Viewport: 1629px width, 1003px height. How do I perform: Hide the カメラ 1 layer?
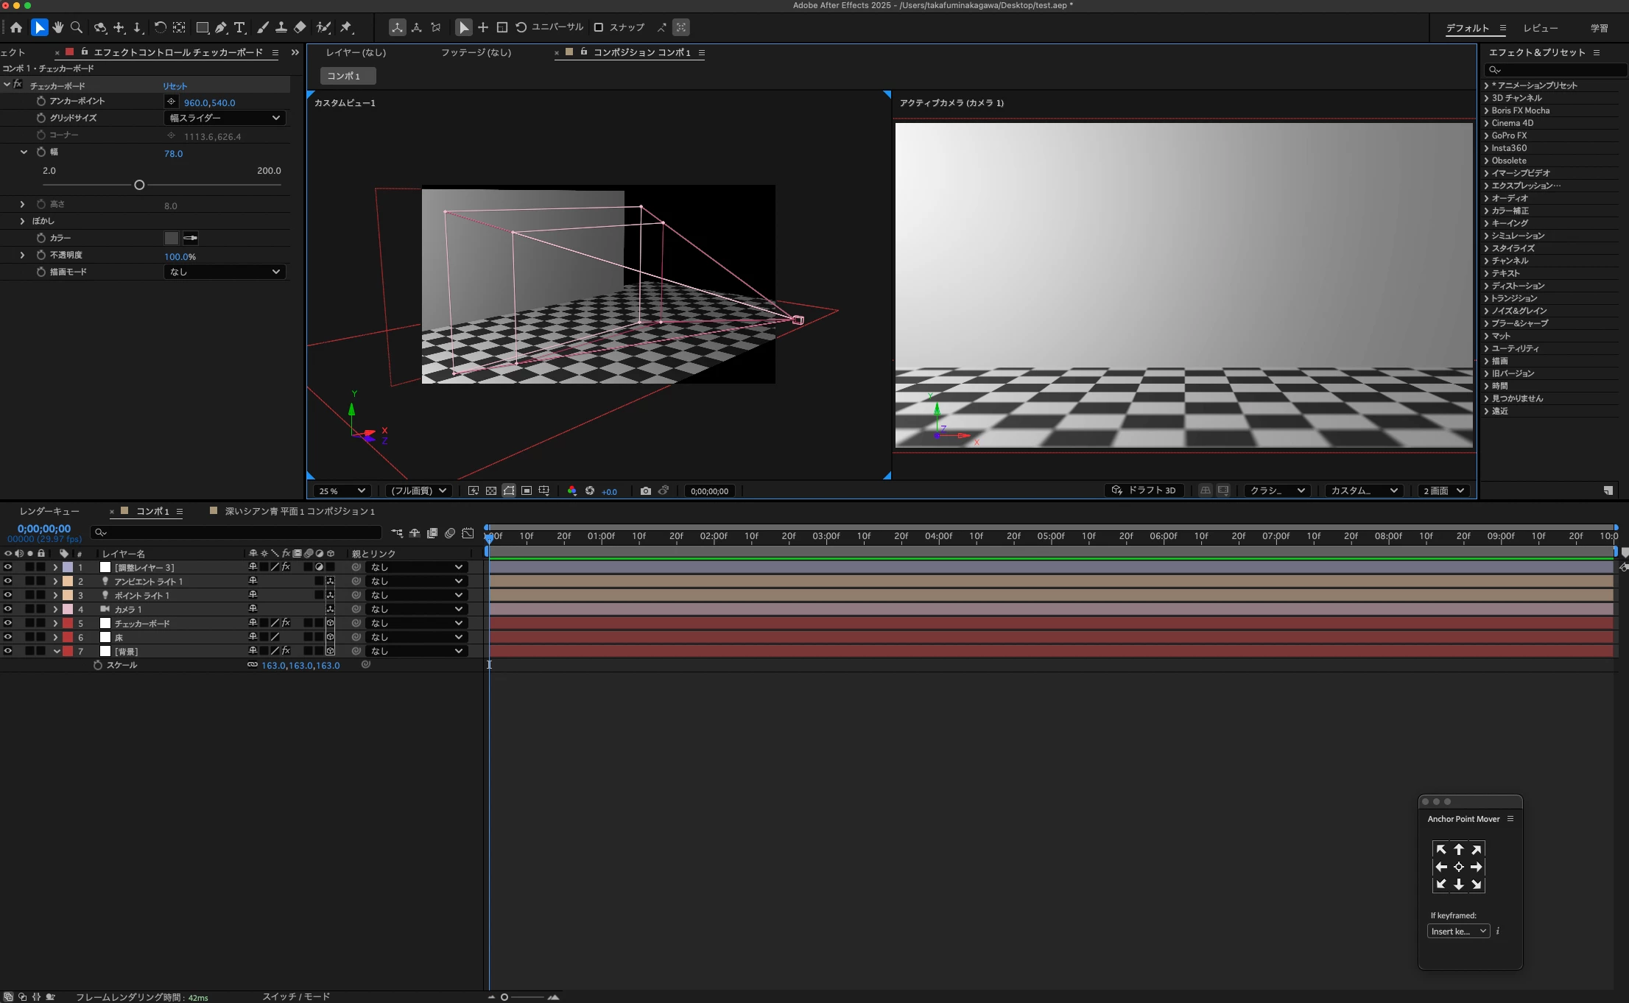8,609
